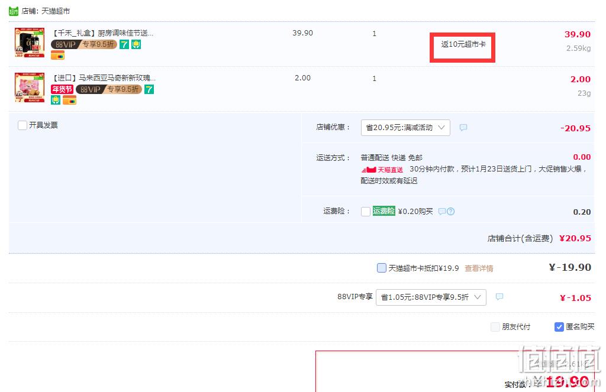Image resolution: width=606 pixels, height=392 pixels.
Task: Click the Tmall supermarket store logo icon
Action: click(x=14, y=11)
